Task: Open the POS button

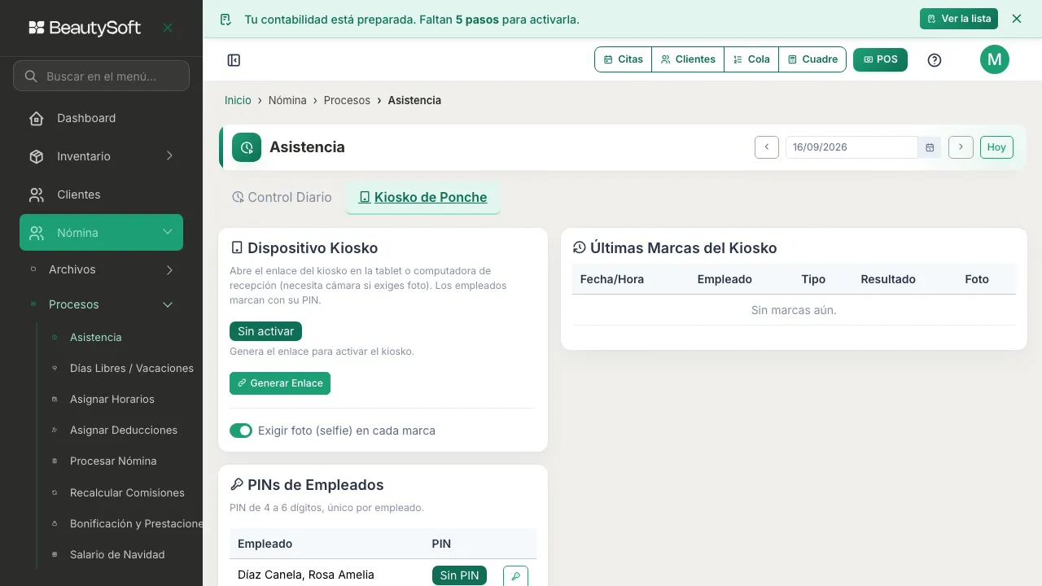Action: click(x=880, y=59)
